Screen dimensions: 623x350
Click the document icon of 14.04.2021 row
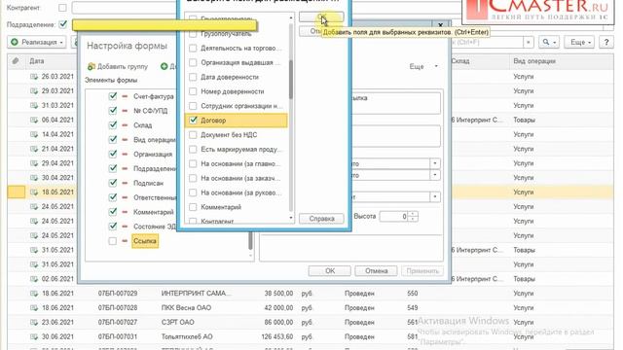34,134
